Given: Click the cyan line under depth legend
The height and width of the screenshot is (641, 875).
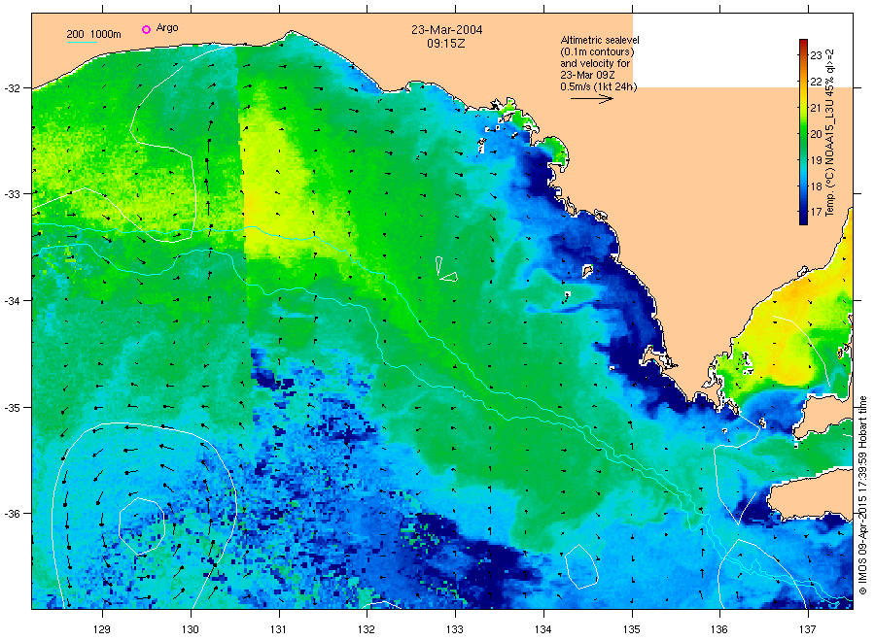Looking at the screenshot, I should point(82,42).
